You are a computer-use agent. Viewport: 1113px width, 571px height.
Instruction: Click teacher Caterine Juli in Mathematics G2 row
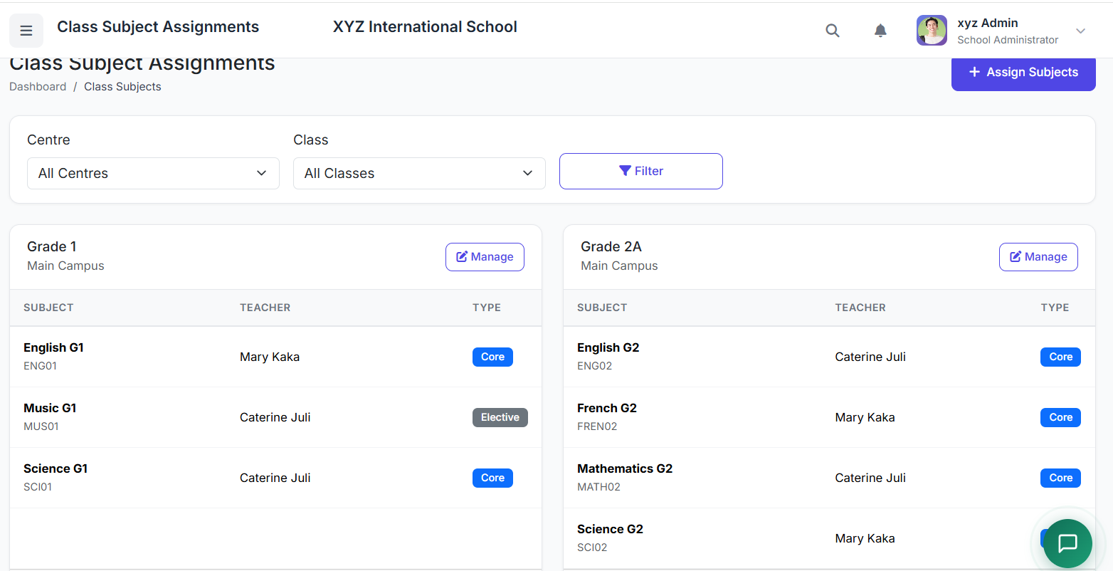click(x=870, y=478)
